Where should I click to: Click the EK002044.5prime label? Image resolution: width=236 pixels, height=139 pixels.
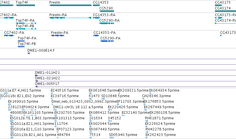[104, 124]
